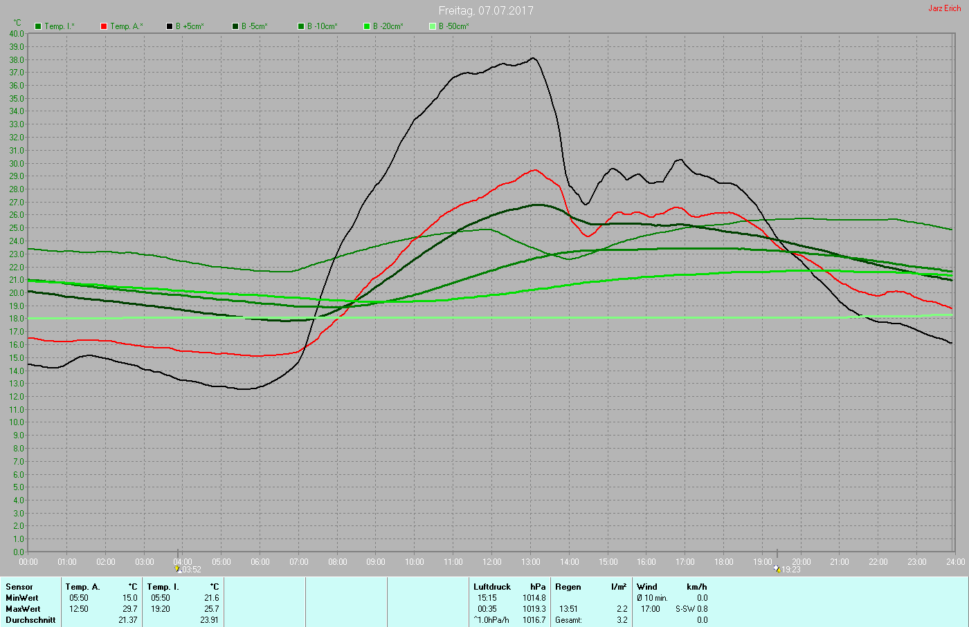Click the "13:51" rain time value
969x627 pixels.
[569, 609]
